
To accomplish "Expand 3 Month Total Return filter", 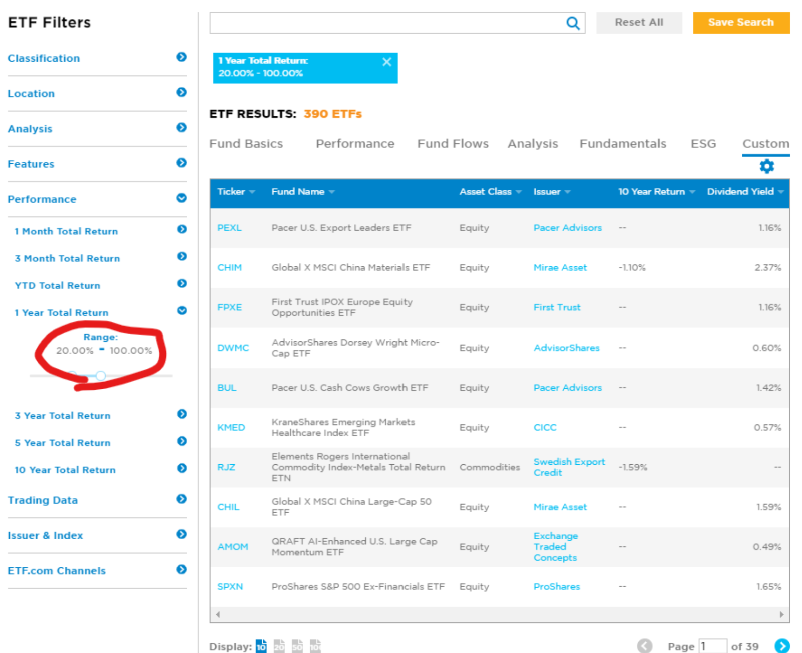I will (182, 257).
